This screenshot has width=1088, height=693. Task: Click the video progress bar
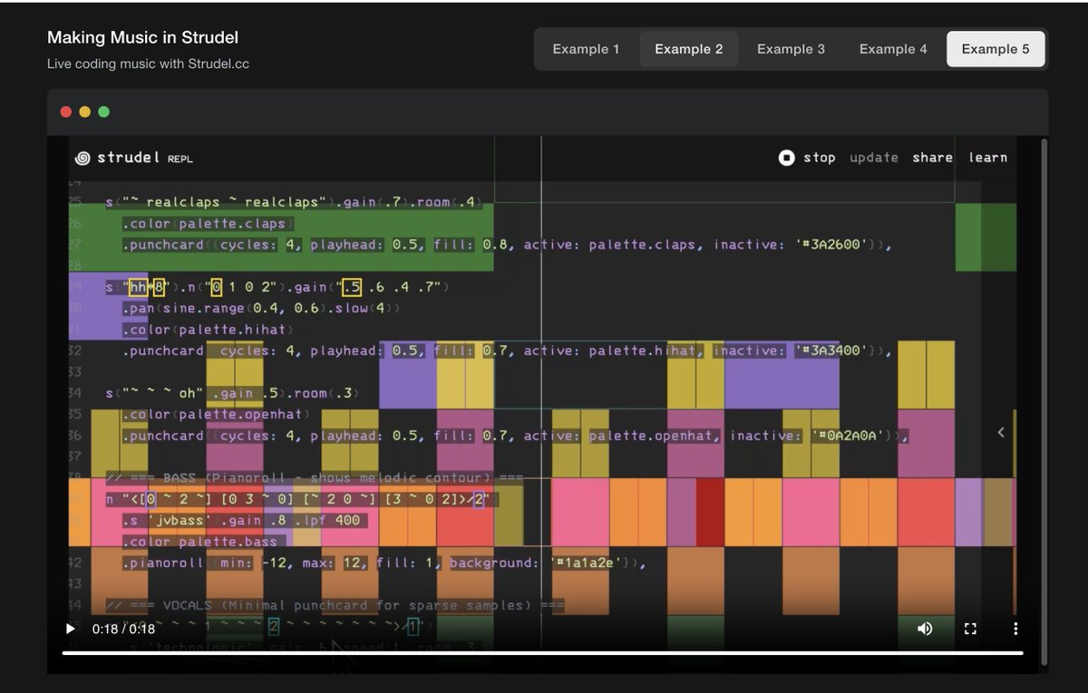542,652
